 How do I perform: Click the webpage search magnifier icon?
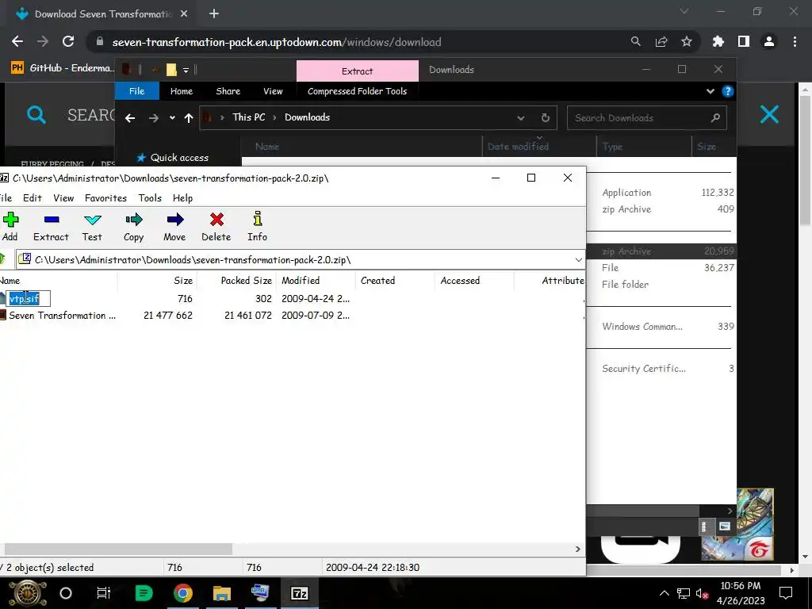coord(36,114)
